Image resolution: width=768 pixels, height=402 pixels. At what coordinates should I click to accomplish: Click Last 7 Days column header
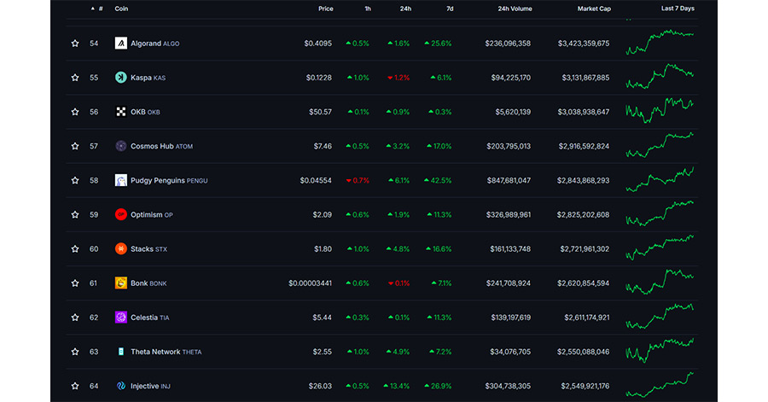coord(678,9)
